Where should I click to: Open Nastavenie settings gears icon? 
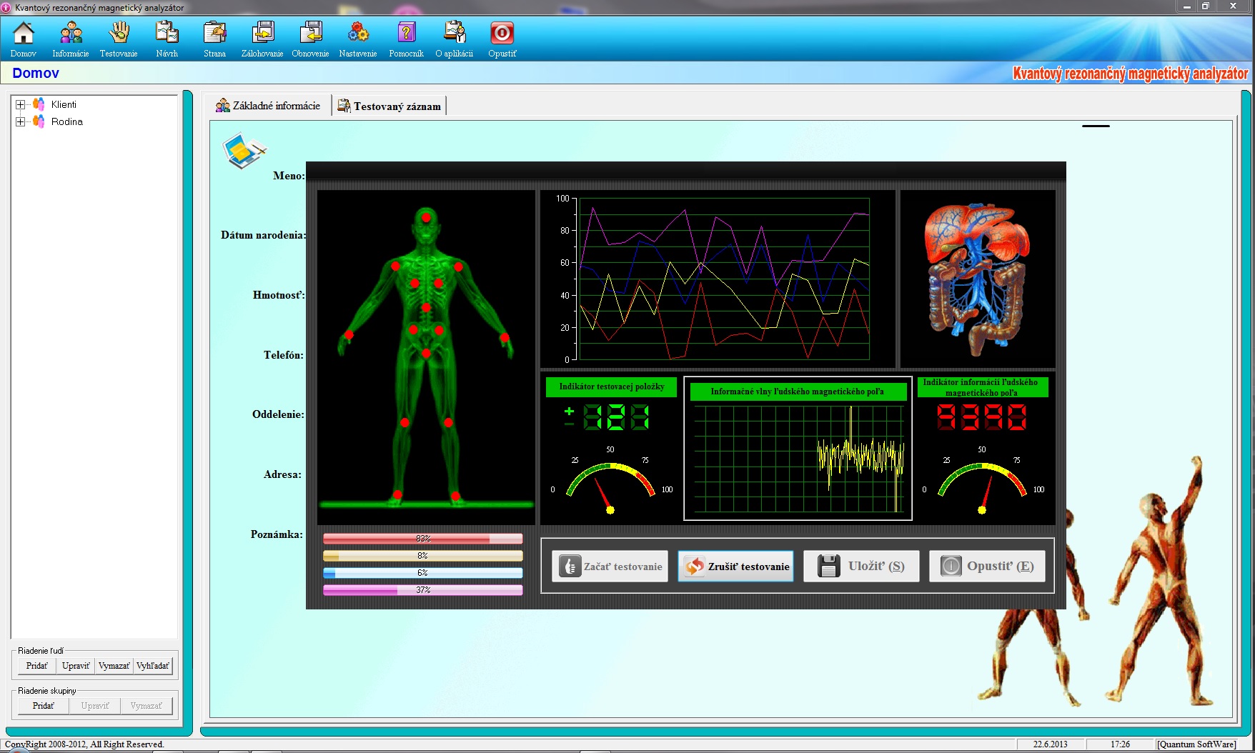[x=358, y=34]
